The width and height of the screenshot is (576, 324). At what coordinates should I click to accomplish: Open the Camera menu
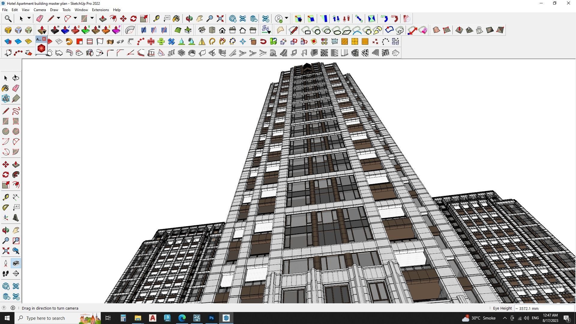pyautogui.click(x=40, y=10)
